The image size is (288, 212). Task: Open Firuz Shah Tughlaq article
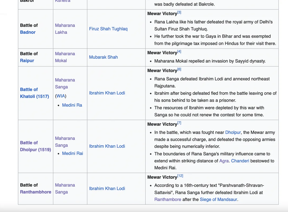coord(108,29)
